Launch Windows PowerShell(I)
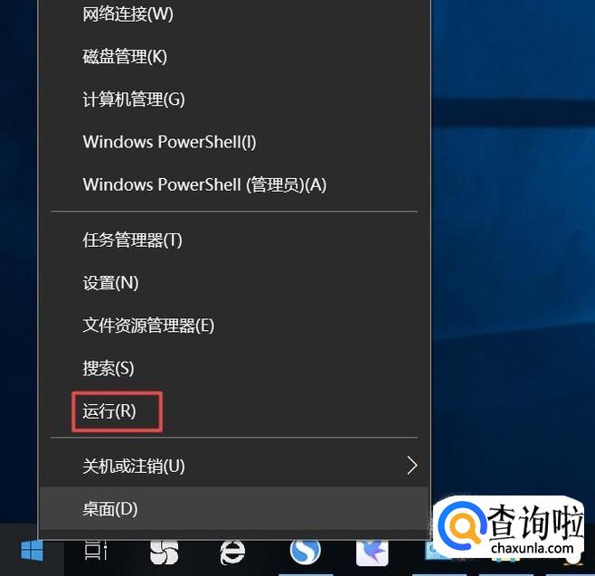 click(x=235, y=142)
